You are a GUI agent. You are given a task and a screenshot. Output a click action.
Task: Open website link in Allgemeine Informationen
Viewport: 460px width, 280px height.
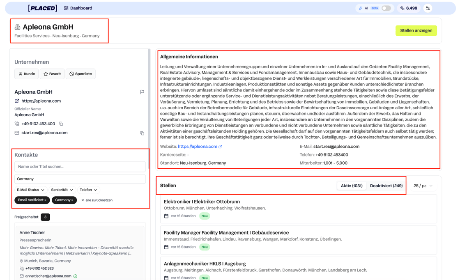tap(198, 147)
